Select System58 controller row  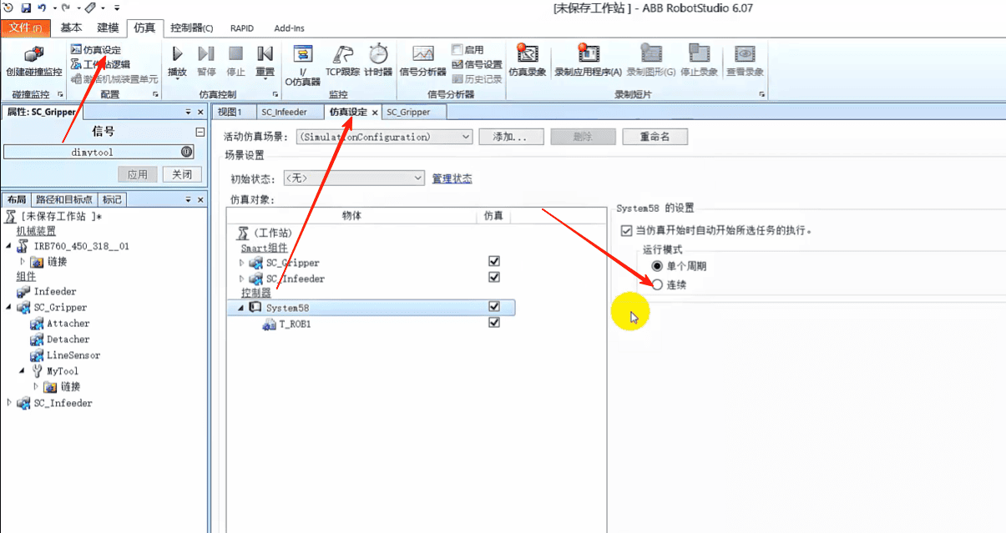tap(371, 308)
